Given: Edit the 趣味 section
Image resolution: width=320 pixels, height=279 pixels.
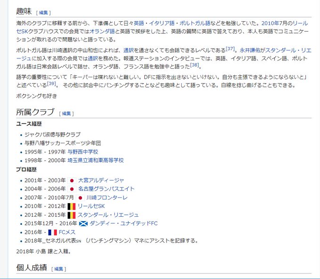Looking at the screenshot, I should (x=43, y=13).
